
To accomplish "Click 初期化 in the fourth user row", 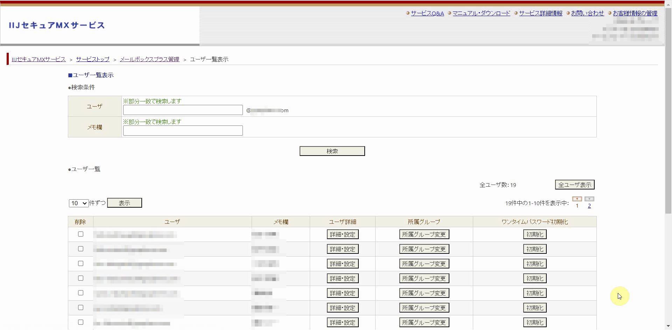I will pos(535,278).
